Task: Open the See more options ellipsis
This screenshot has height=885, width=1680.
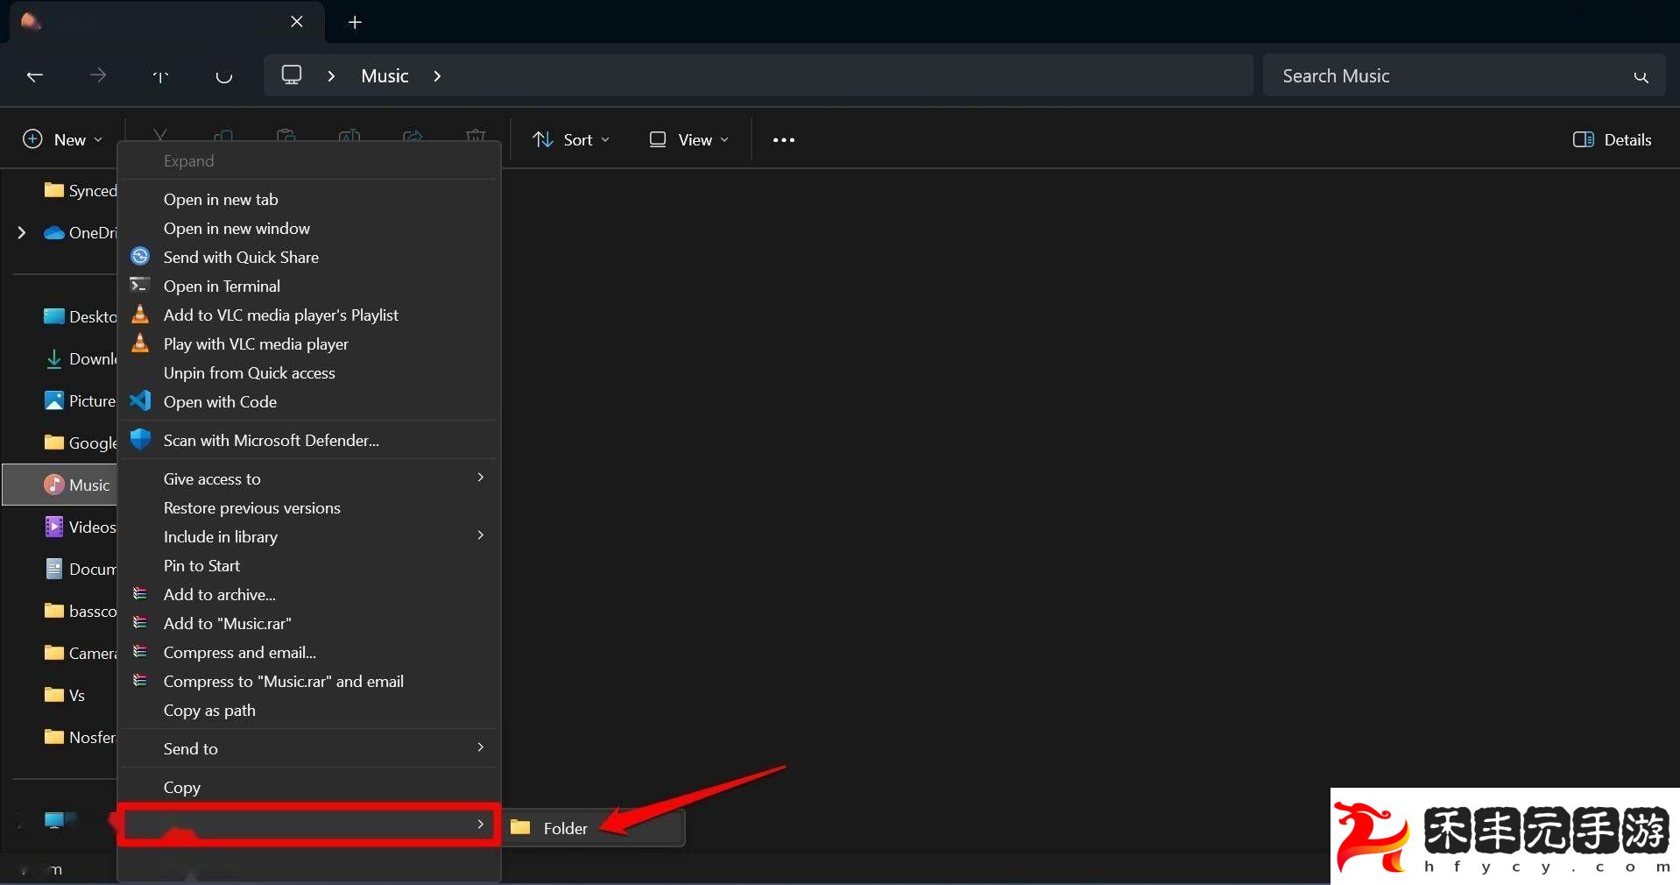Action: tap(784, 140)
